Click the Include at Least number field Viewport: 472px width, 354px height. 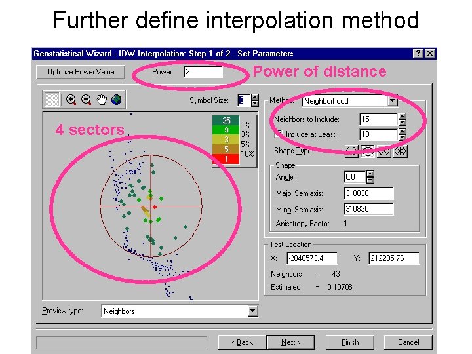pyautogui.click(x=379, y=134)
